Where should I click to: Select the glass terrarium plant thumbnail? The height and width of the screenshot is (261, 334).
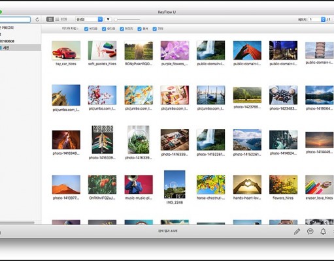139,140
